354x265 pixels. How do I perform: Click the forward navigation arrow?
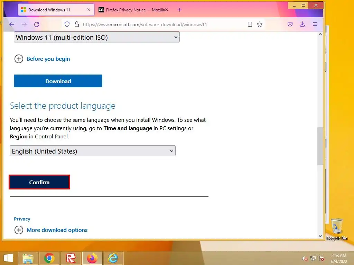tap(24, 24)
